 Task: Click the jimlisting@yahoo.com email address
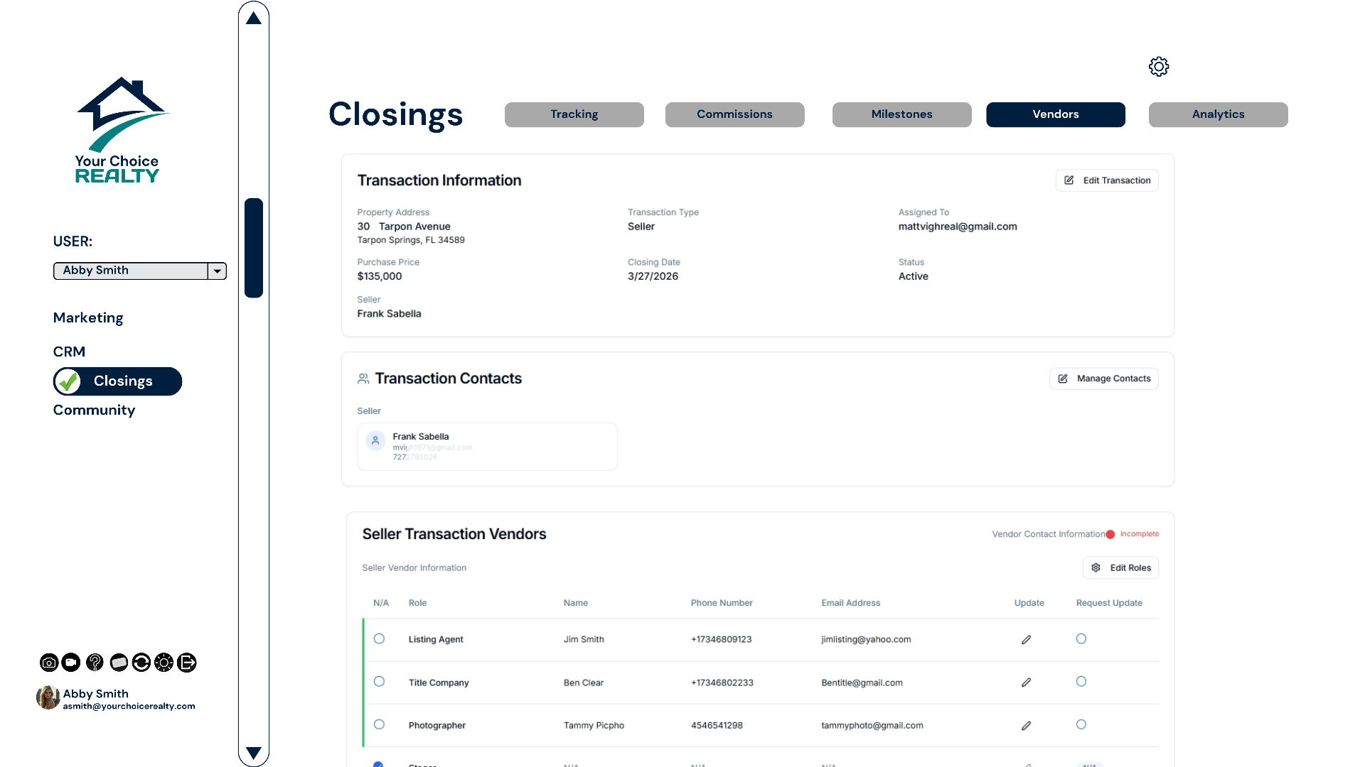point(866,640)
